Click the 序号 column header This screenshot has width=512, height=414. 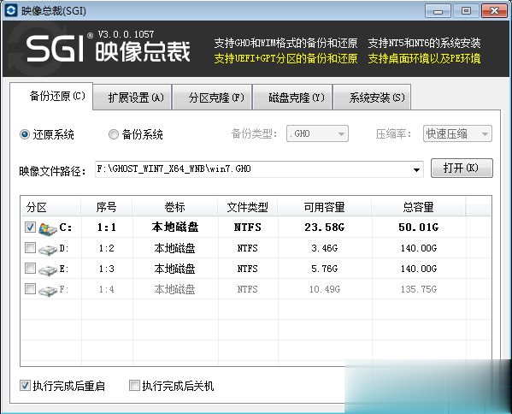coord(107,207)
